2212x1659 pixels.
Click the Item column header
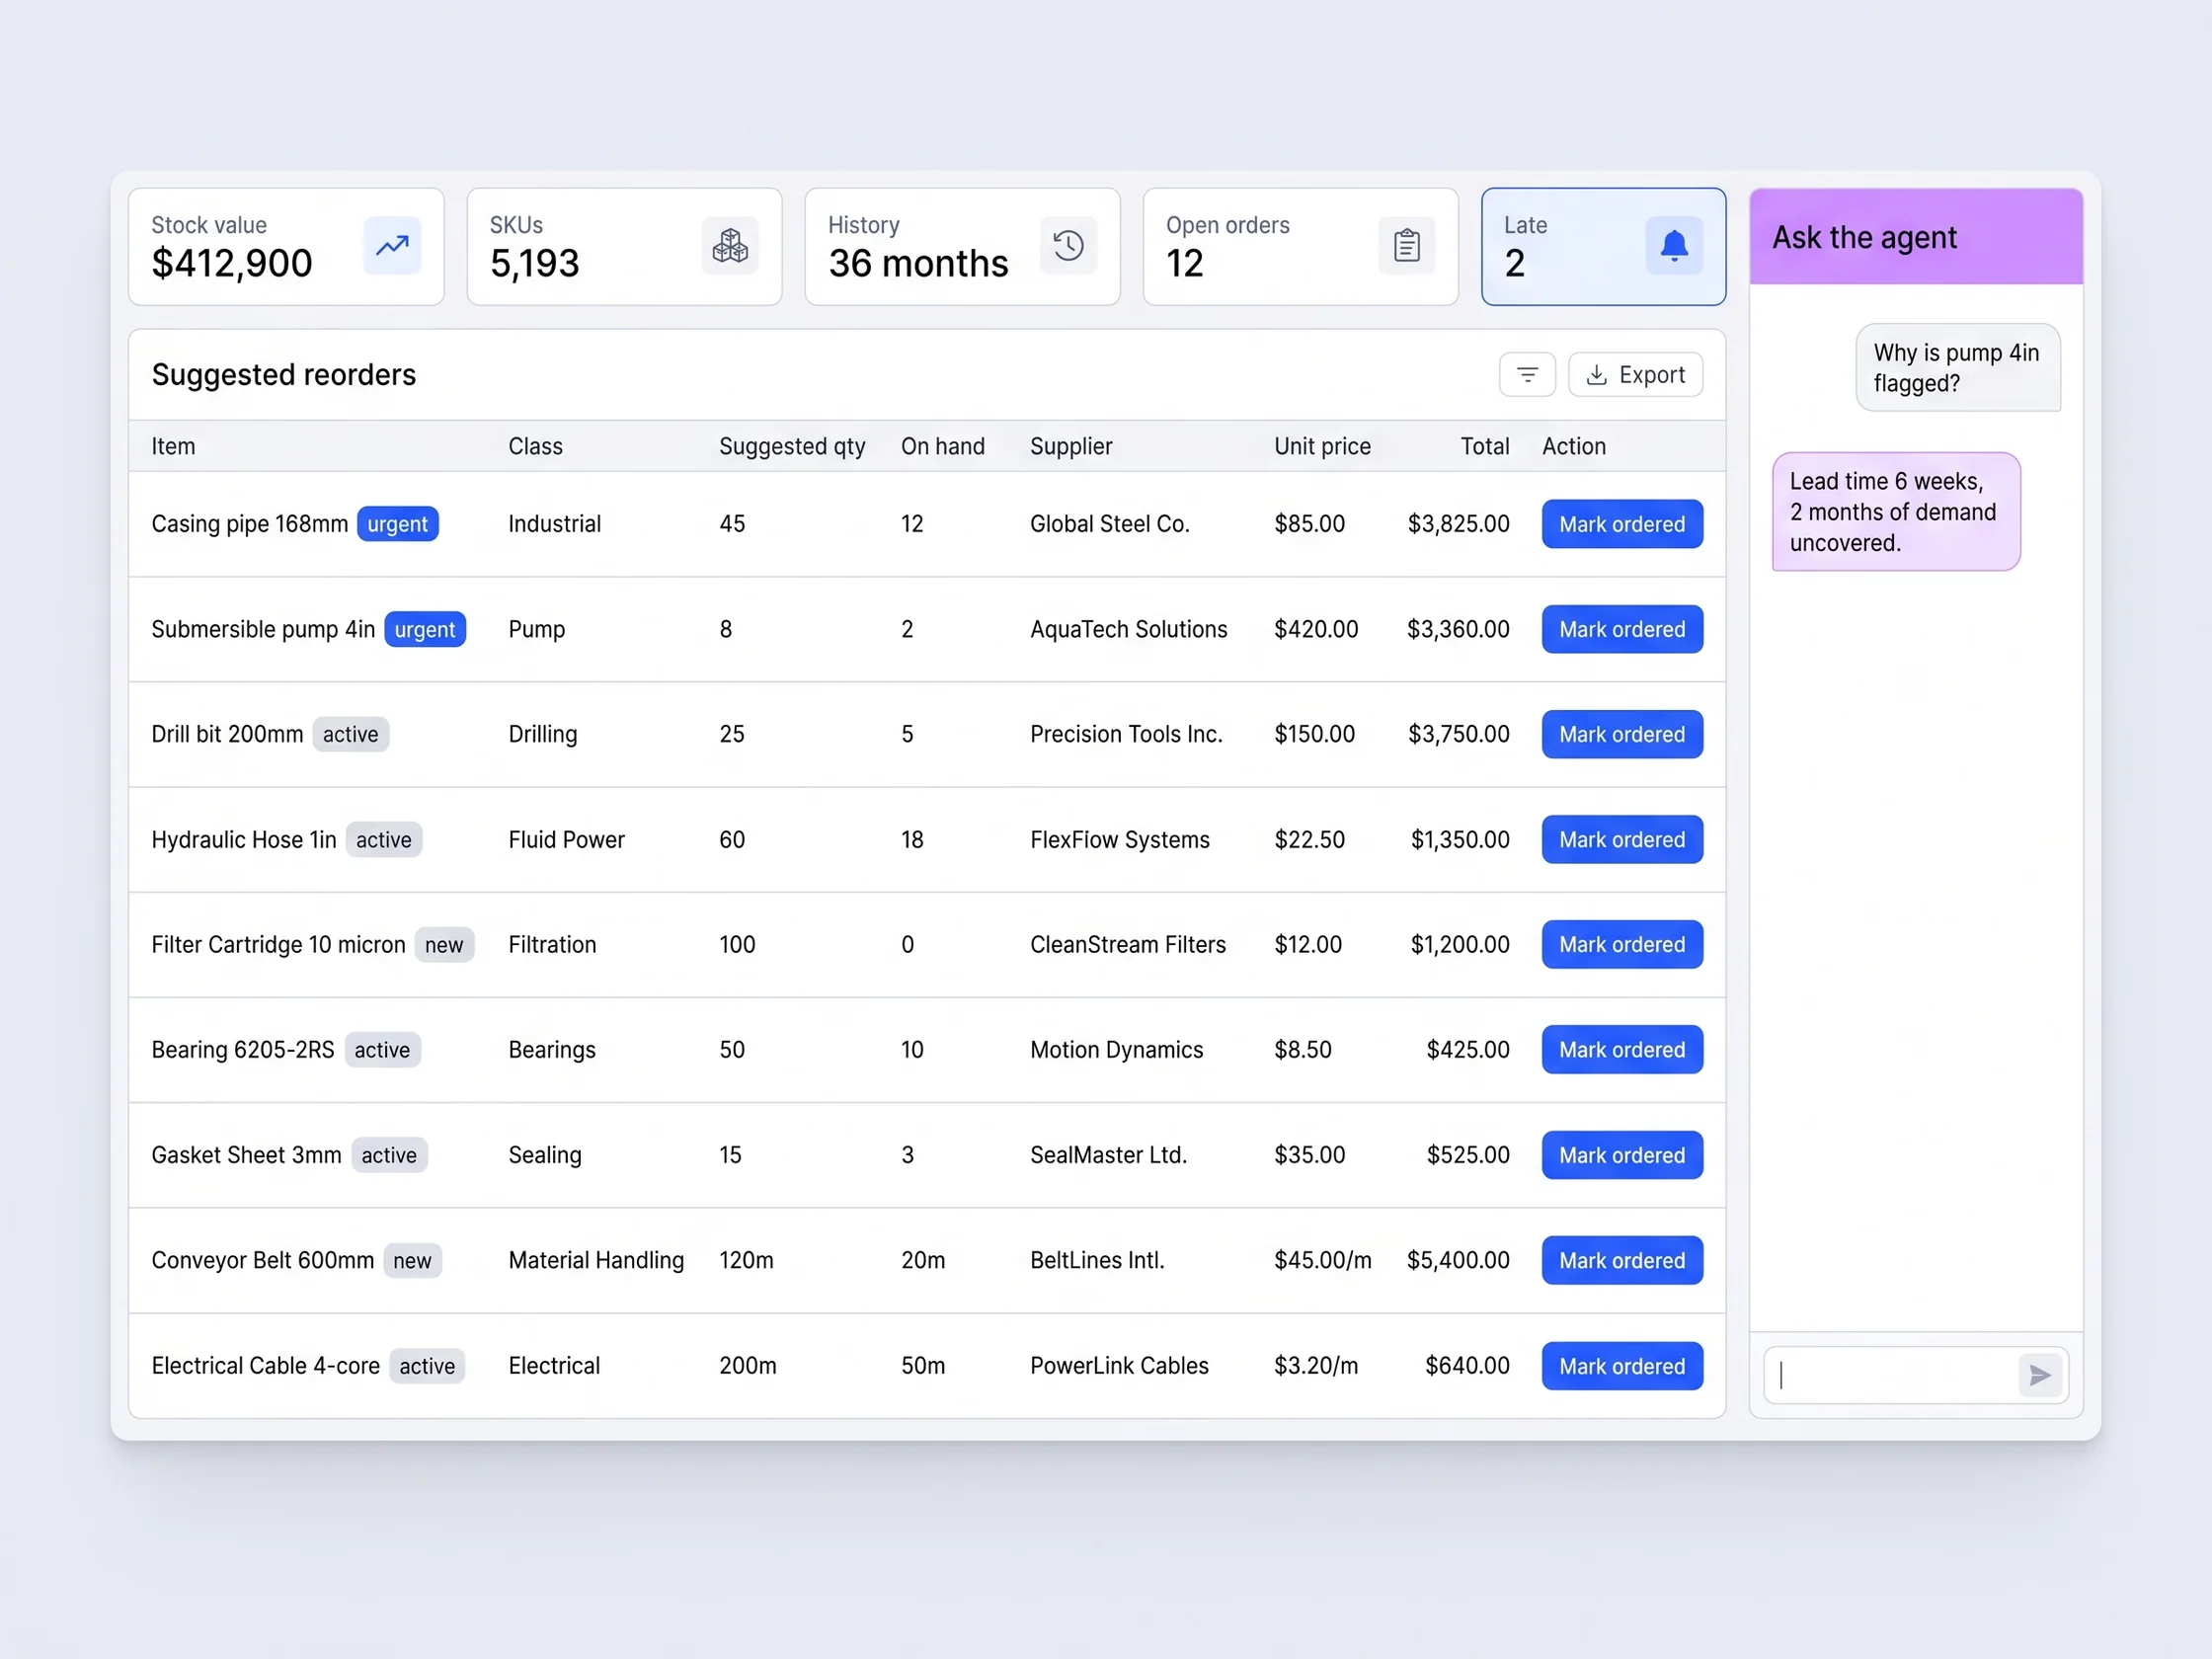point(173,446)
